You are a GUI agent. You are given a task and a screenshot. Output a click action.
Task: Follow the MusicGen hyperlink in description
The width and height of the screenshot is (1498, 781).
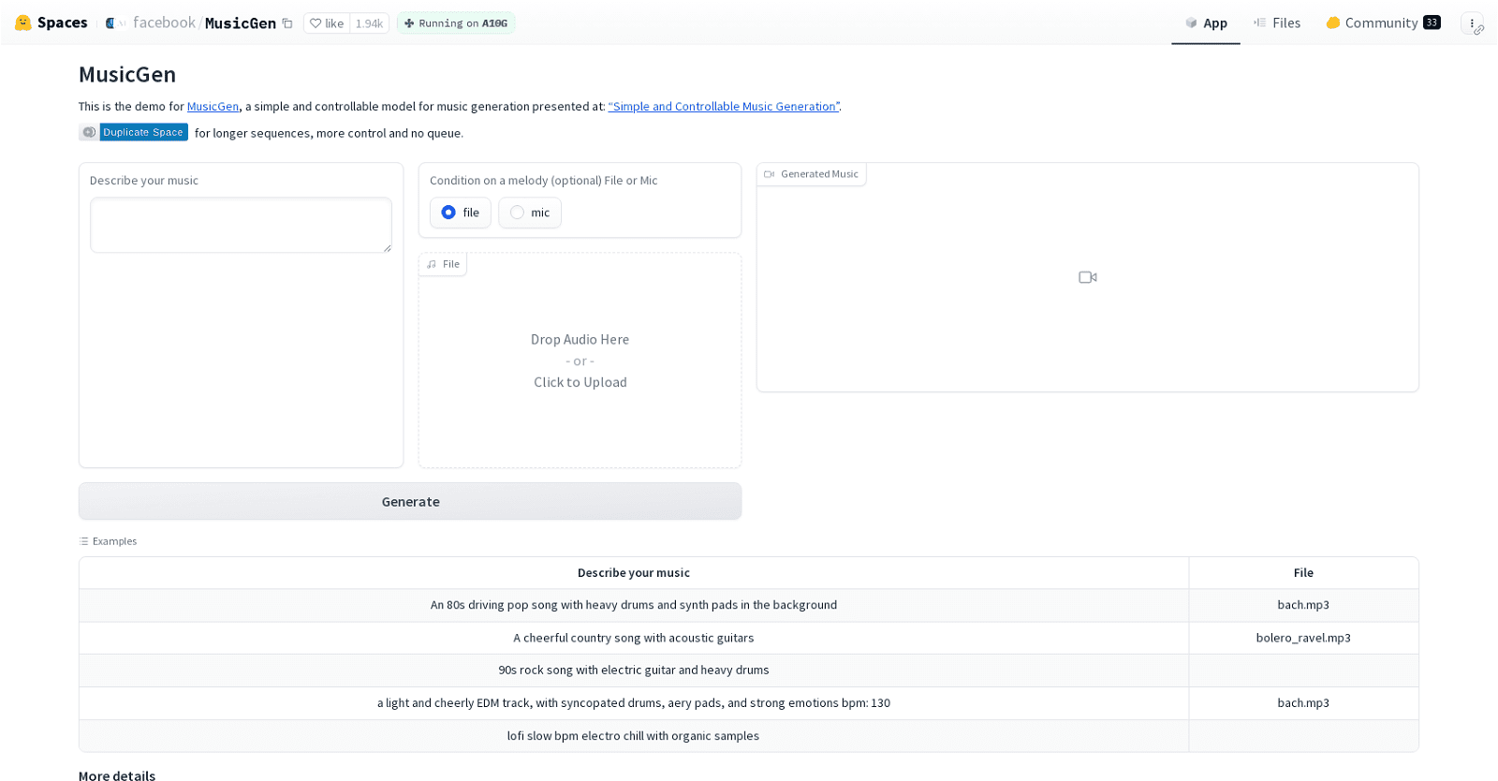pos(213,107)
